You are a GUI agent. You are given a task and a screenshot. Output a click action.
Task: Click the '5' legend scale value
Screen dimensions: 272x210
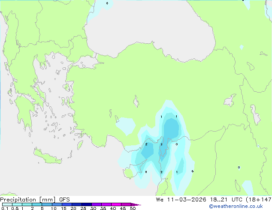[42, 208]
